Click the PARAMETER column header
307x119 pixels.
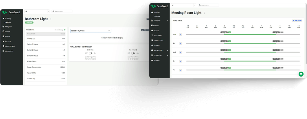(30, 34)
